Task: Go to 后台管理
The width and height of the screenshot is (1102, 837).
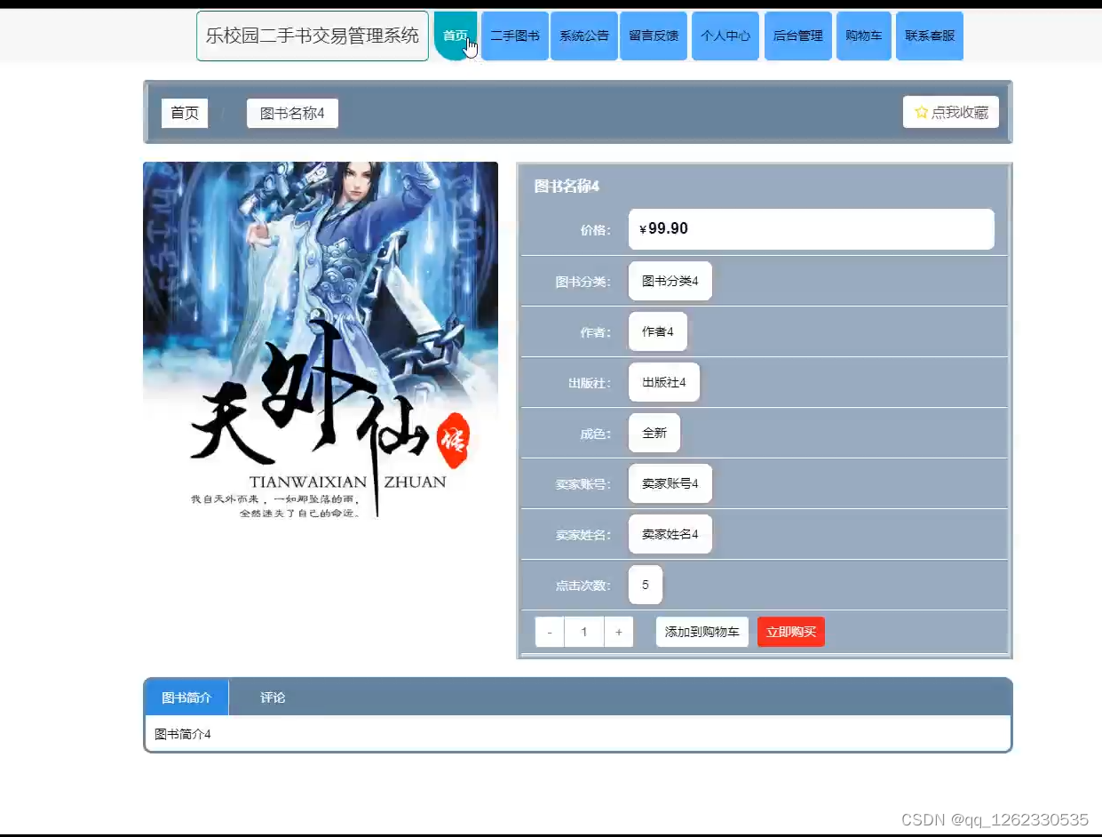Action: (x=798, y=36)
